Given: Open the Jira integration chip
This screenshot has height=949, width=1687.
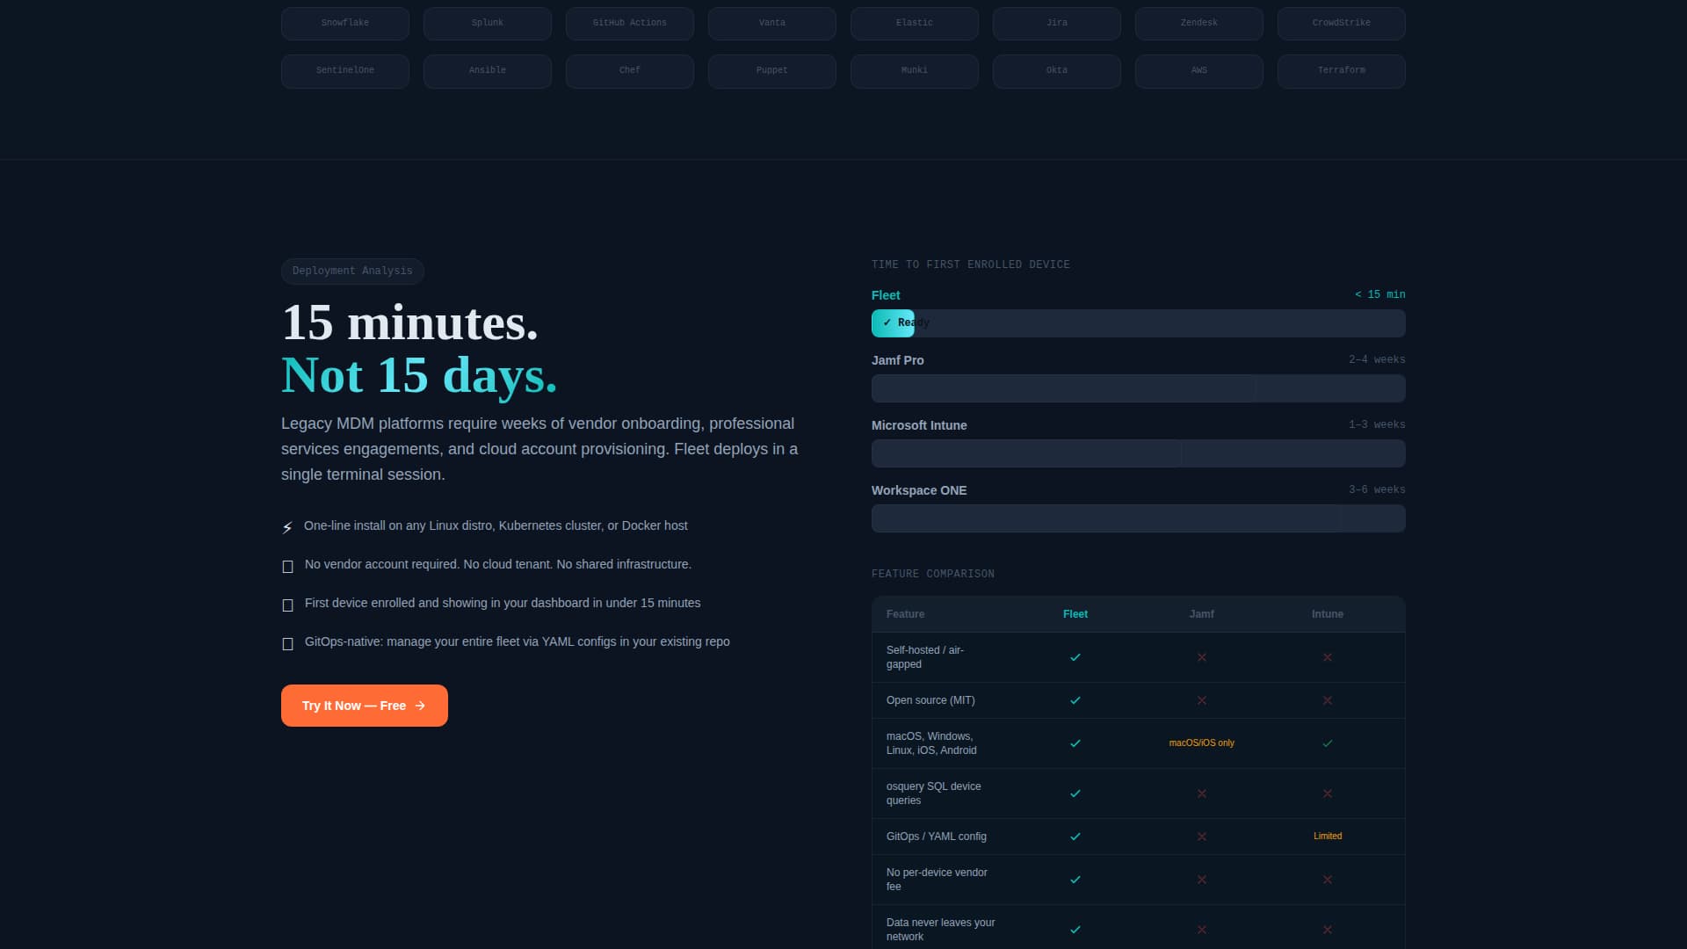Looking at the screenshot, I should [x=1057, y=24].
